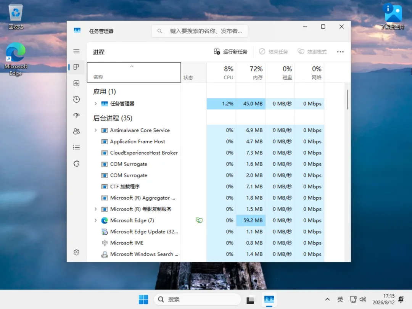Click the 任务管理器 app row icon
Image resolution: width=412 pixels, height=309 pixels.
[x=105, y=103]
